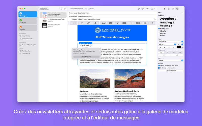This screenshot has width=202, height=126.
Task: Open the font size 14 dropdown
Action: coord(180,44)
